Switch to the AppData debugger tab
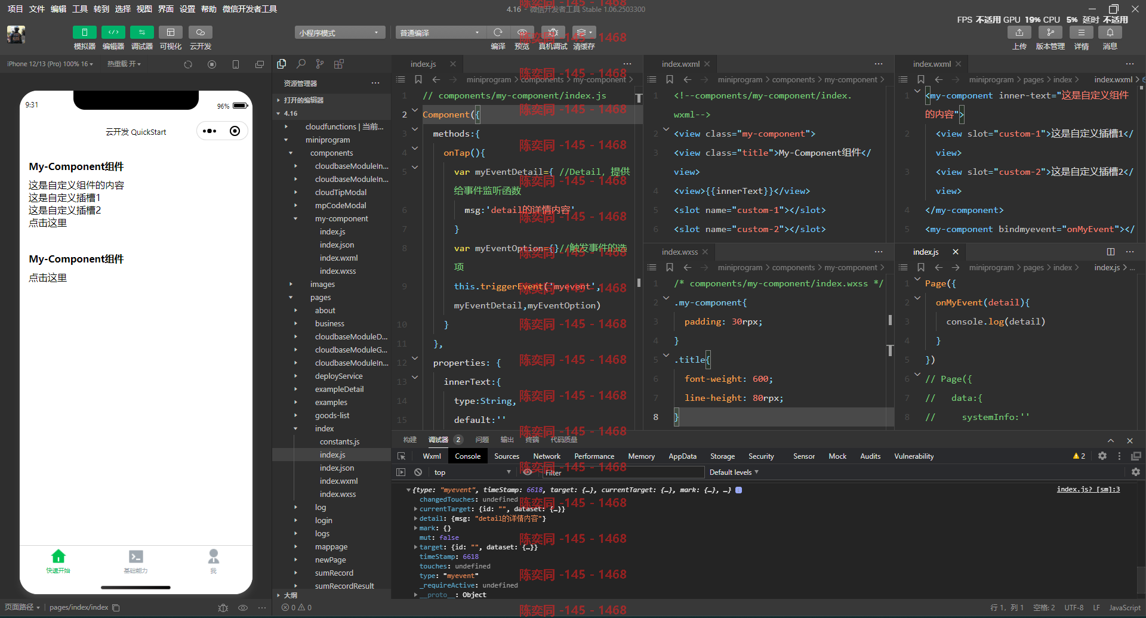 coord(682,456)
